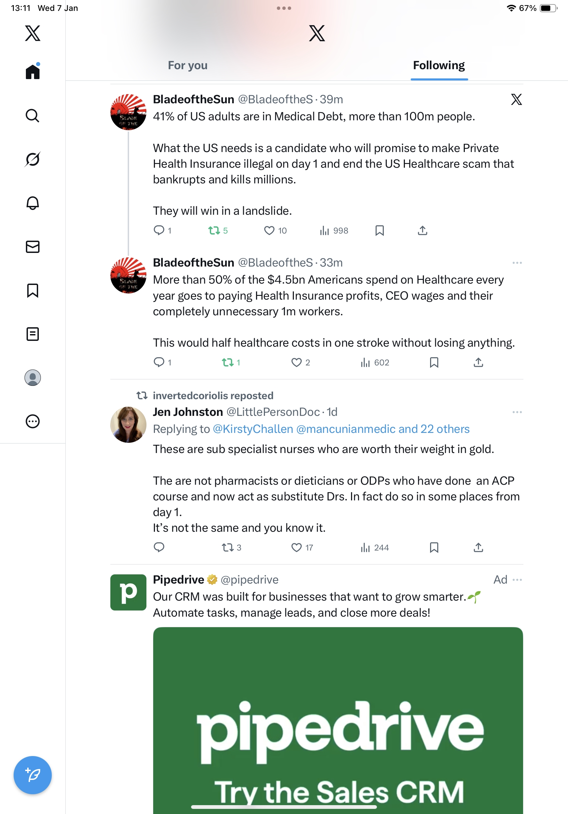Open the sidebar Bookmarks icon
The height and width of the screenshot is (814, 568).
click(33, 290)
